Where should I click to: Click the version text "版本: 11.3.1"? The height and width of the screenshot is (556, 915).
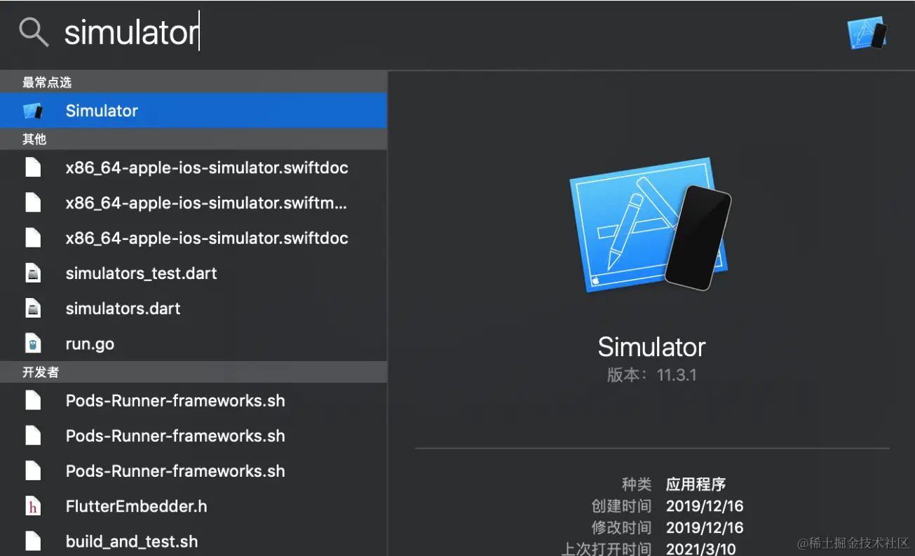[x=651, y=375]
